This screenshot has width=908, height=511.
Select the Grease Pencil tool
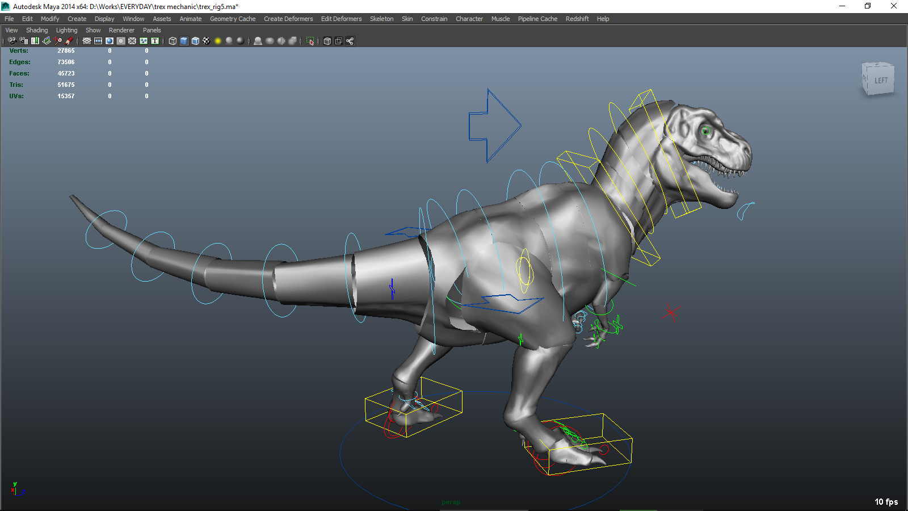tap(69, 41)
